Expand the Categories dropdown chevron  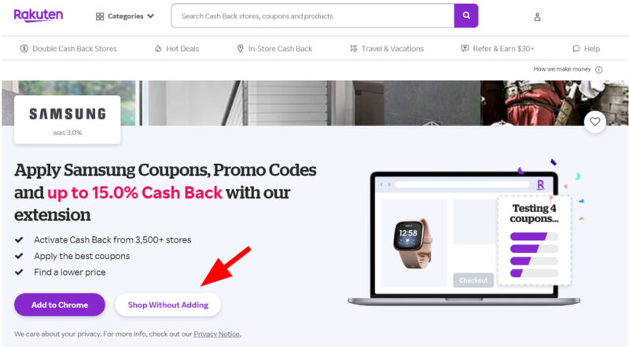point(150,16)
